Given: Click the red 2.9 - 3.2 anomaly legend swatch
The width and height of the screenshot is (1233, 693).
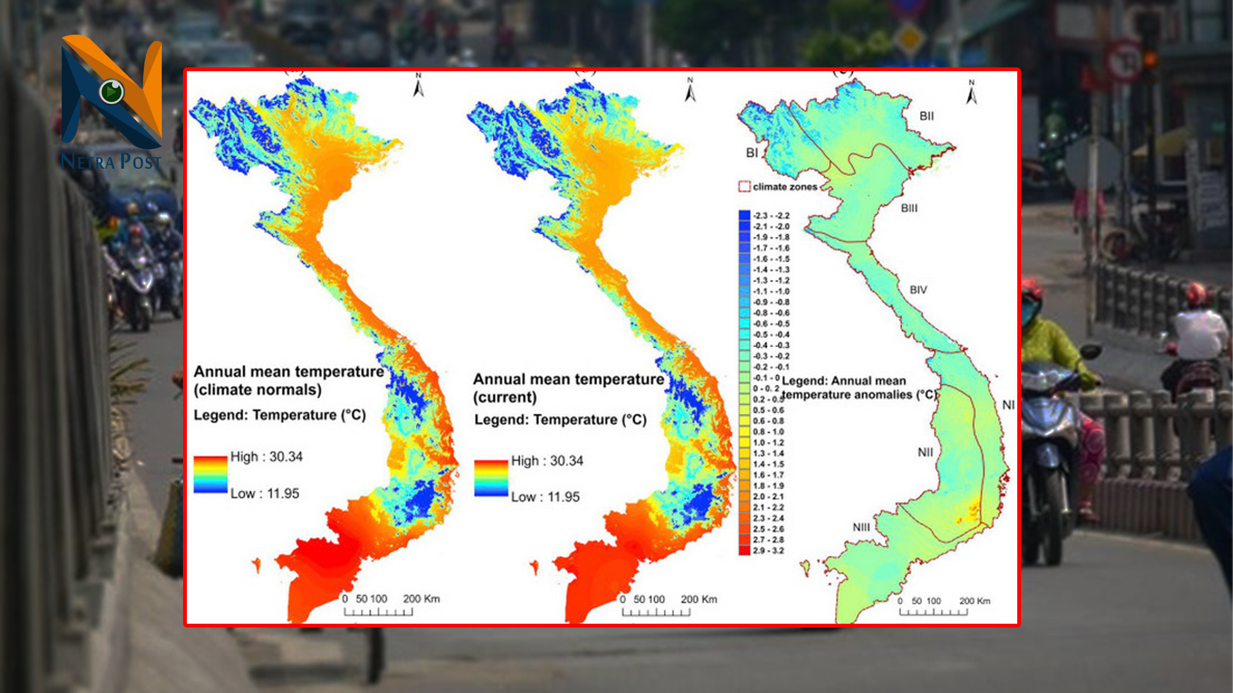Looking at the screenshot, I should pos(744,551).
